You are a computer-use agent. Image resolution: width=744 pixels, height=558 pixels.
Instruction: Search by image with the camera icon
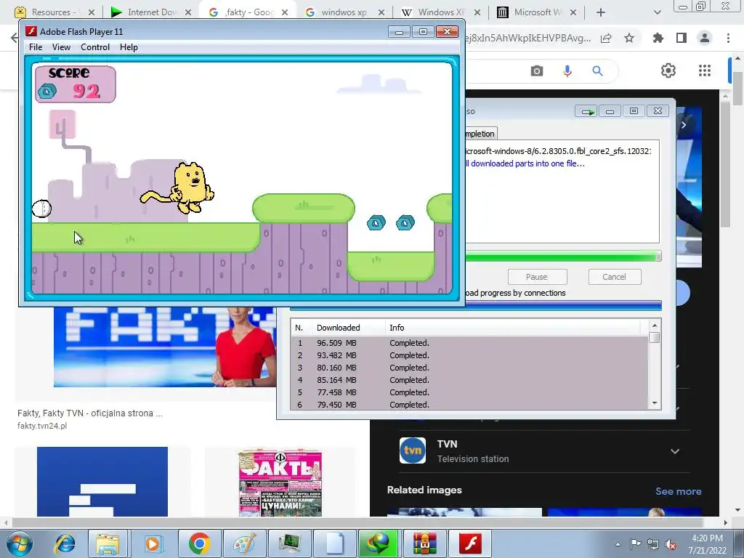coord(537,71)
